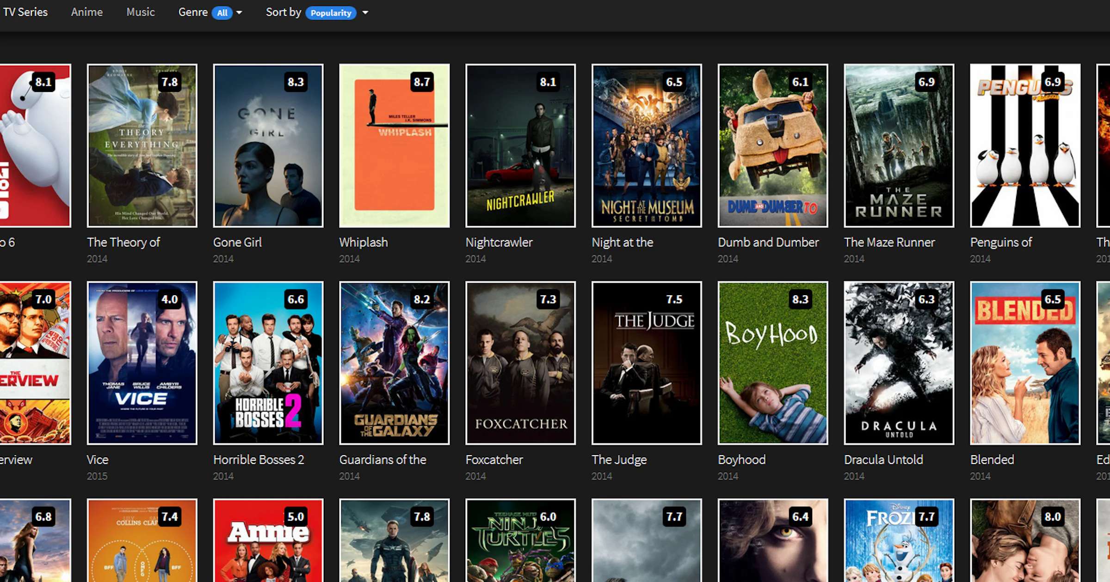Click the 'Dracula Untold' title text

pyautogui.click(x=883, y=460)
